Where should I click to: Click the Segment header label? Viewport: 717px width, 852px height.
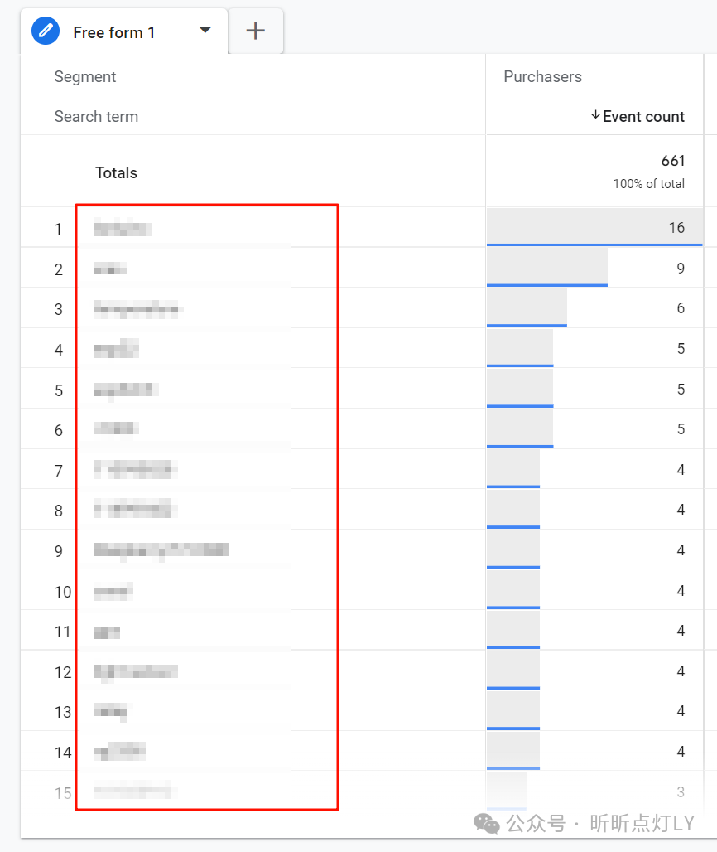[x=85, y=76]
